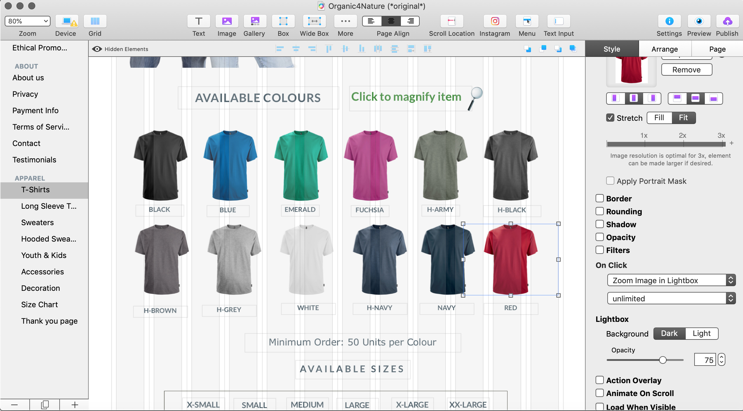Open the Youth & Kids page
This screenshot has height=411, width=743.
(44, 255)
